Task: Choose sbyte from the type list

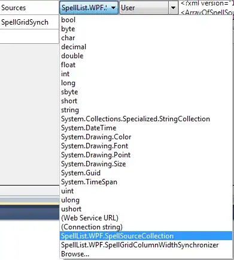Action: (146, 92)
